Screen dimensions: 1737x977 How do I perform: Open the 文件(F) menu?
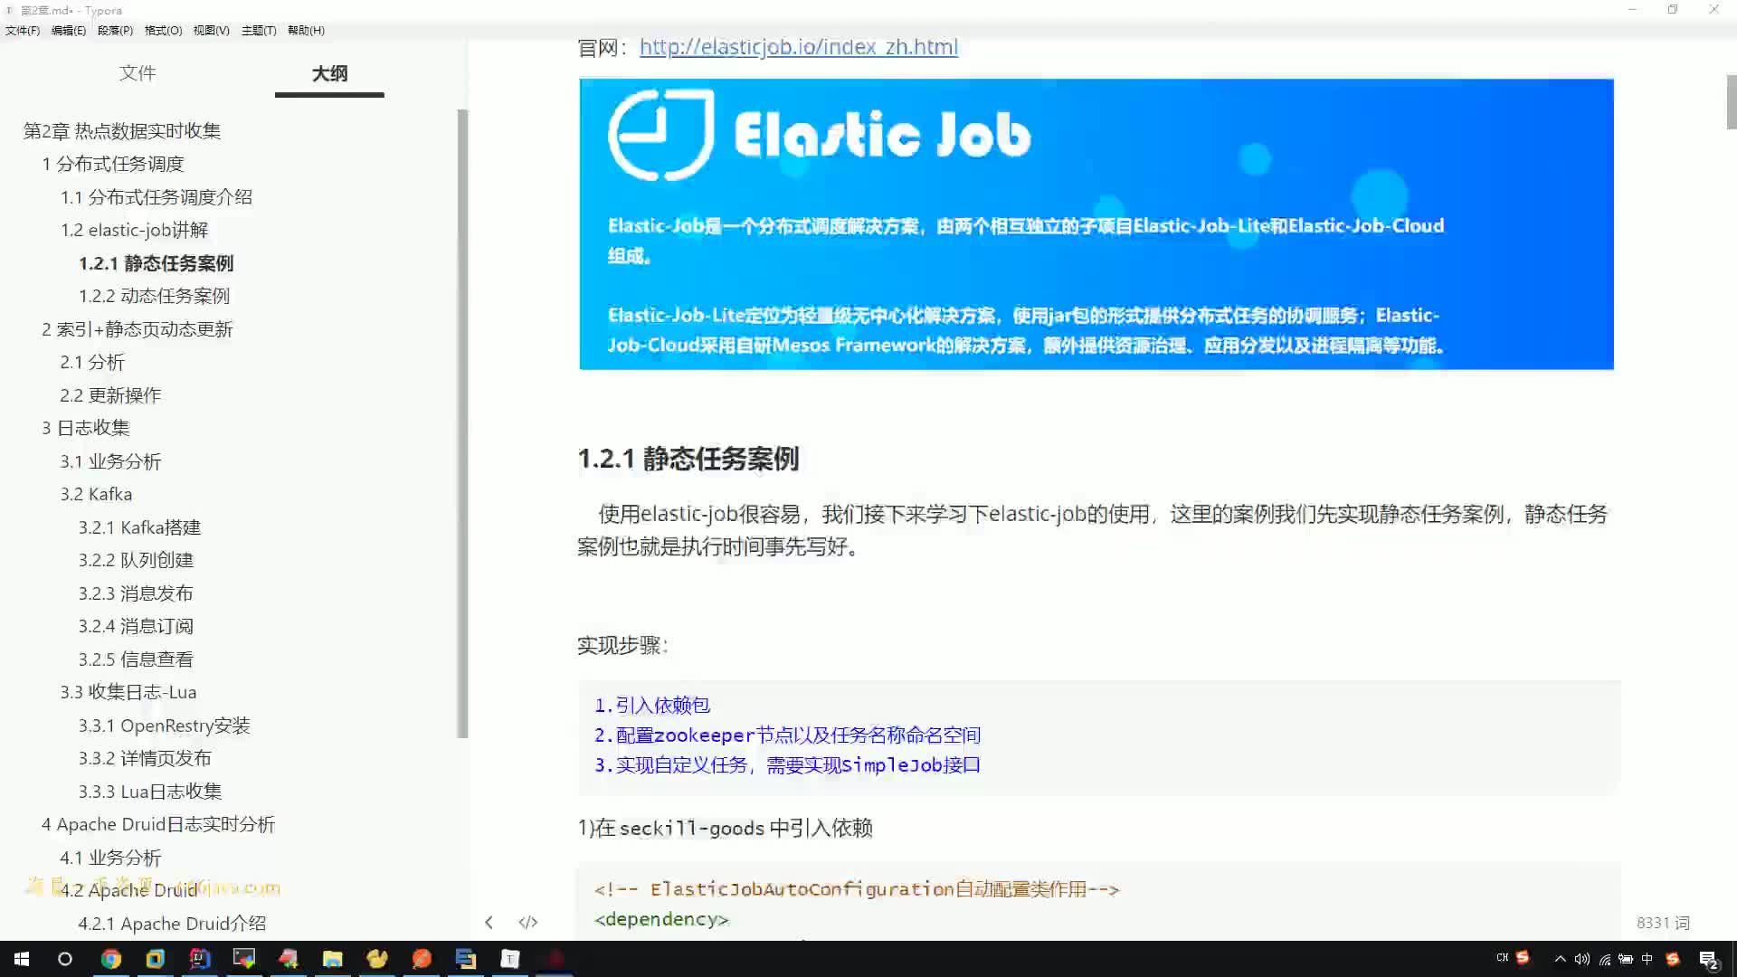point(23,30)
